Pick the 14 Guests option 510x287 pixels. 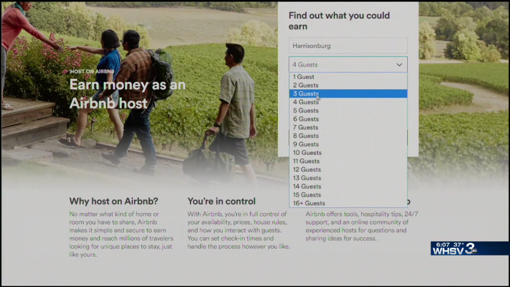point(307,187)
